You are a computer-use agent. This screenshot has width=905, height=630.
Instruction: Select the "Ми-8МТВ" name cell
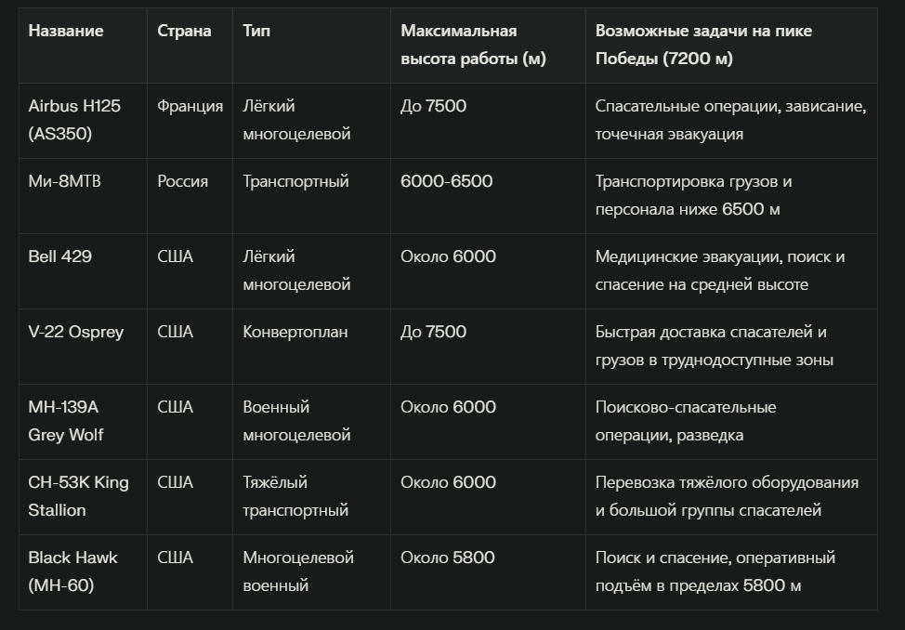tap(65, 181)
